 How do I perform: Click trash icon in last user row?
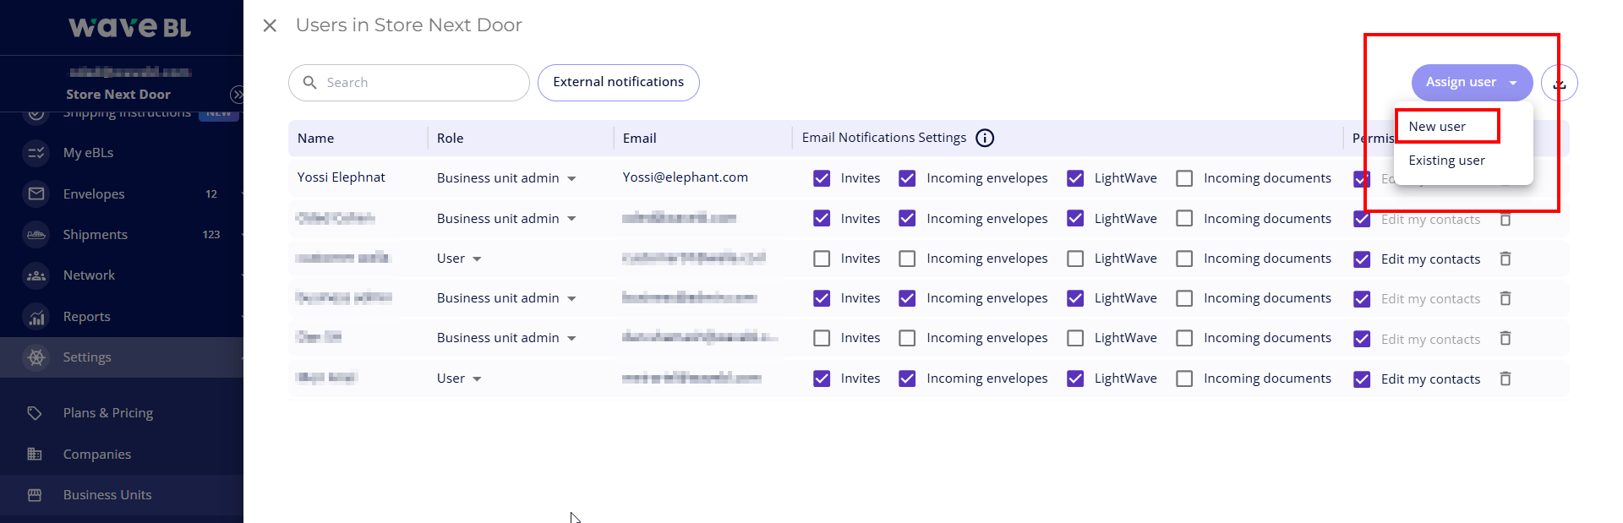tap(1506, 379)
